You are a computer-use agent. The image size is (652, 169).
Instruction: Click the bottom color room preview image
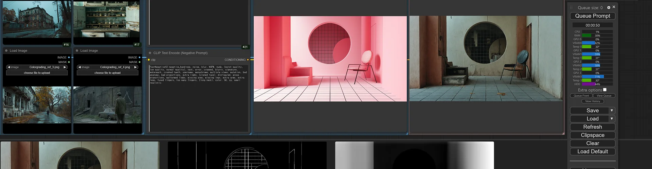[80, 155]
